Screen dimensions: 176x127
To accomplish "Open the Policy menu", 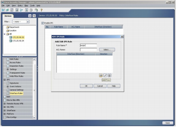I will tap(20, 6).
